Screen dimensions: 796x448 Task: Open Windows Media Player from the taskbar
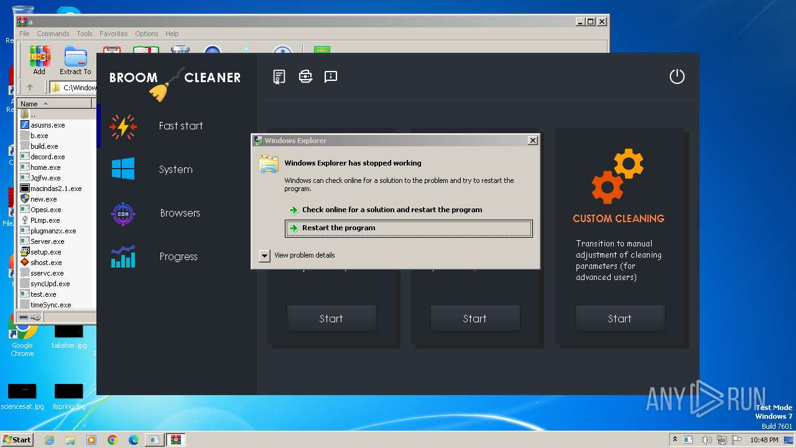coord(91,440)
